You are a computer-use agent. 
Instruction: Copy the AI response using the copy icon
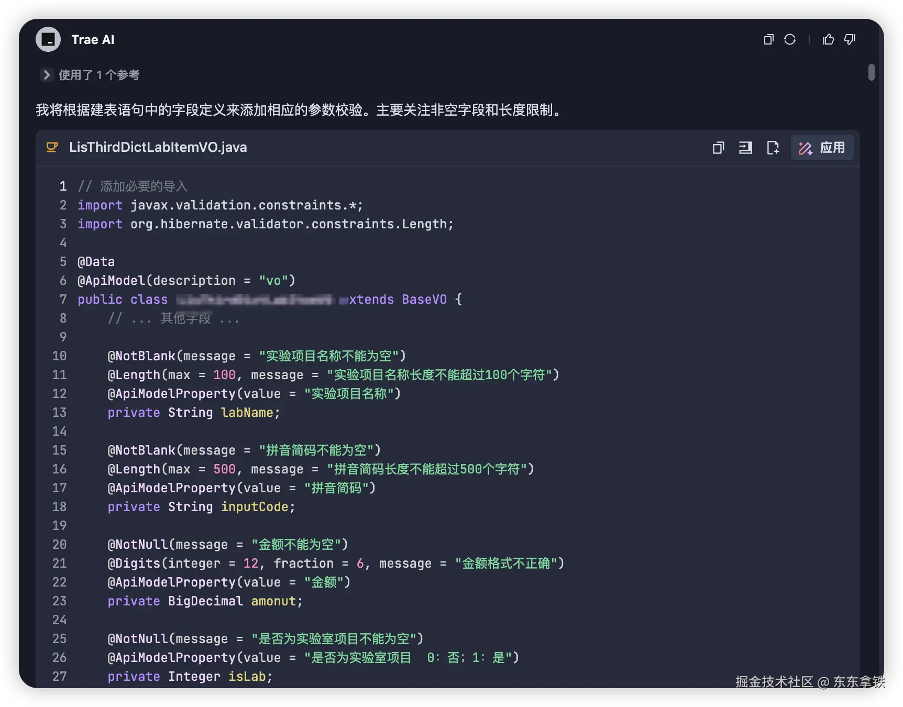tap(768, 39)
